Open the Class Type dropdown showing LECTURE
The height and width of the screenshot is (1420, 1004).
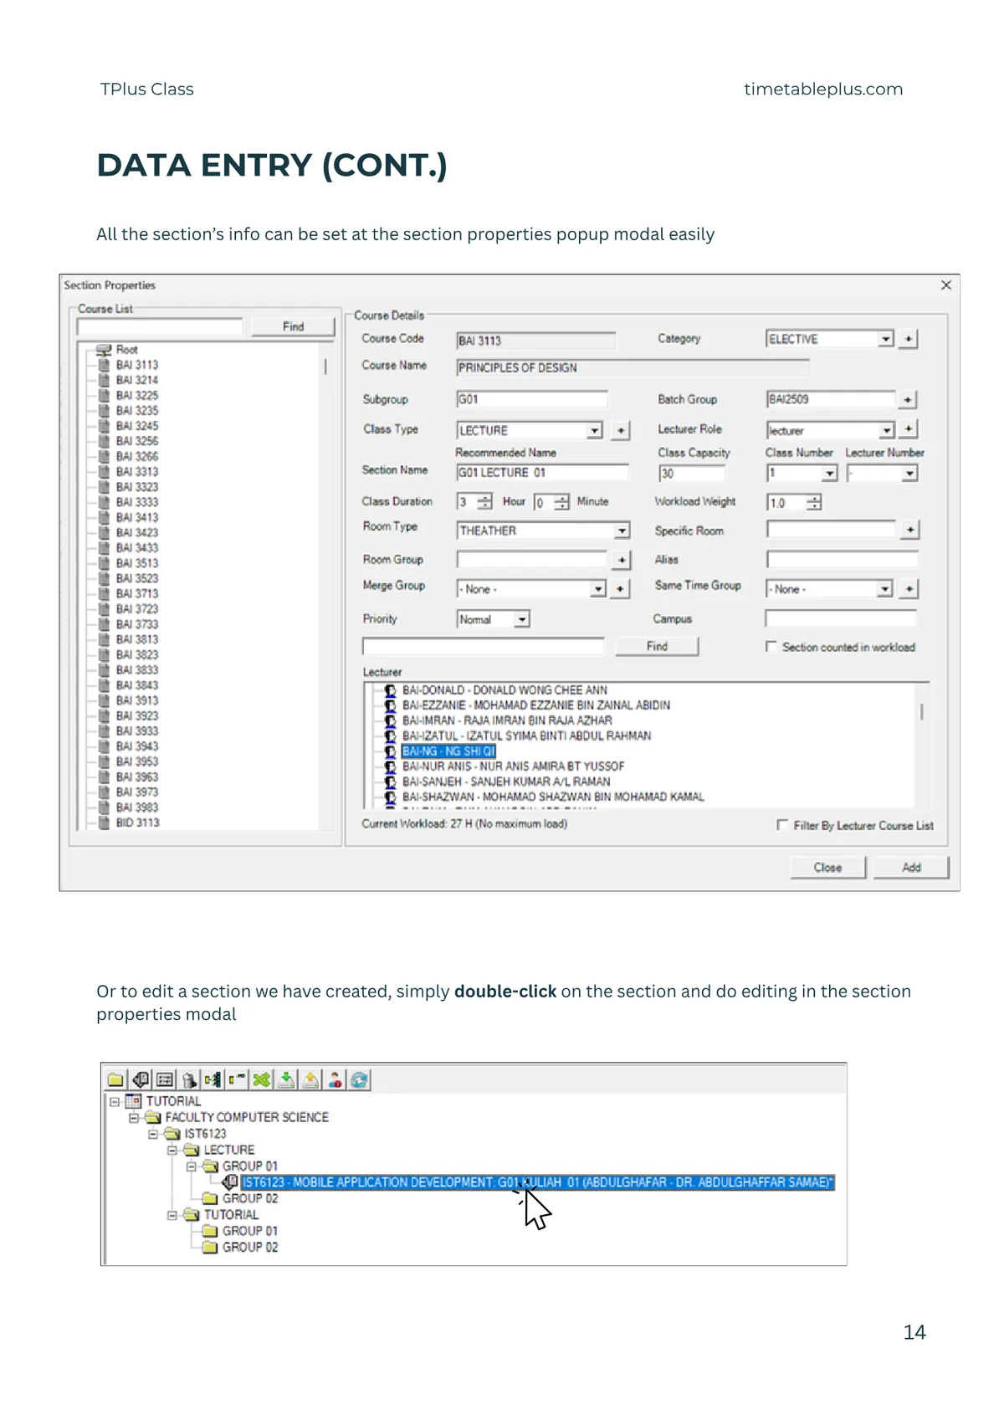[x=594, y=430]
